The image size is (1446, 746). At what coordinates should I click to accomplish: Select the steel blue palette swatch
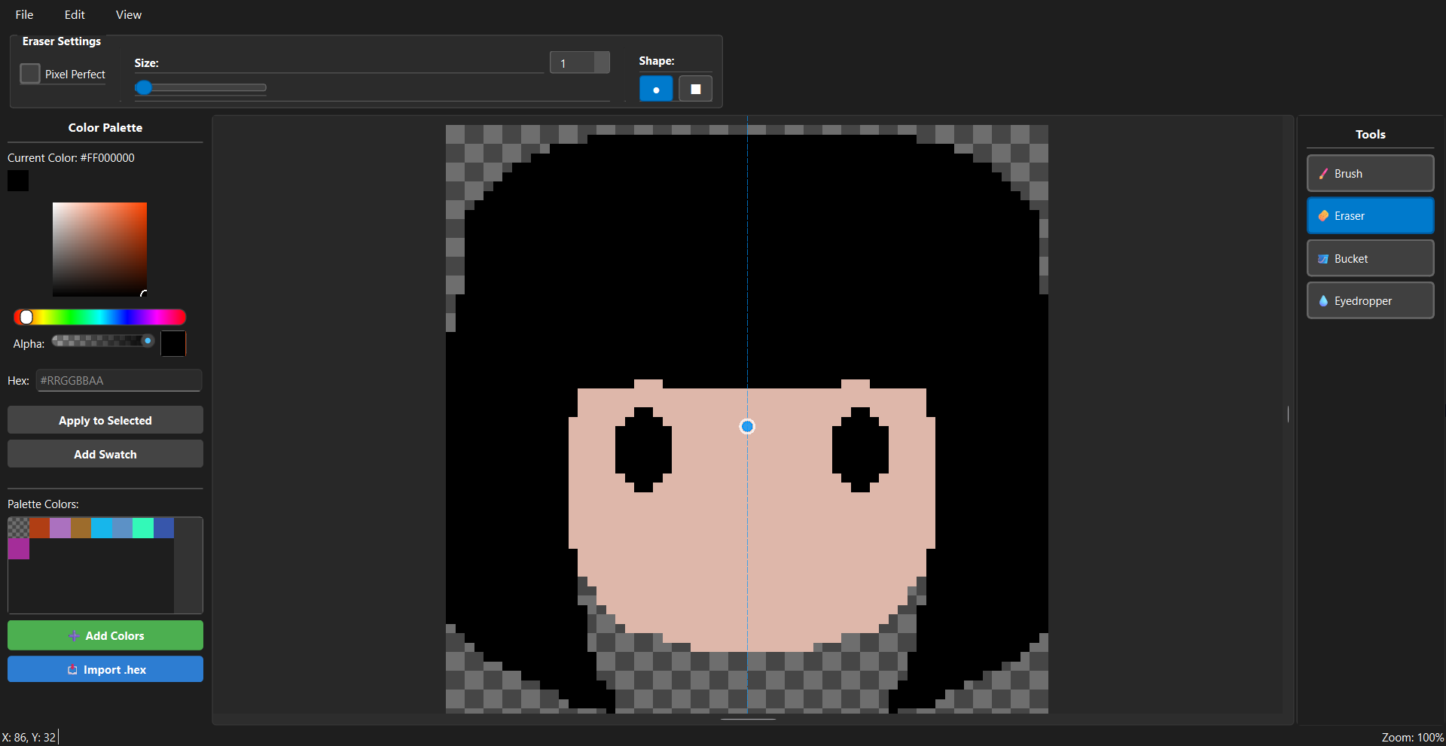[x=122, y=528]
